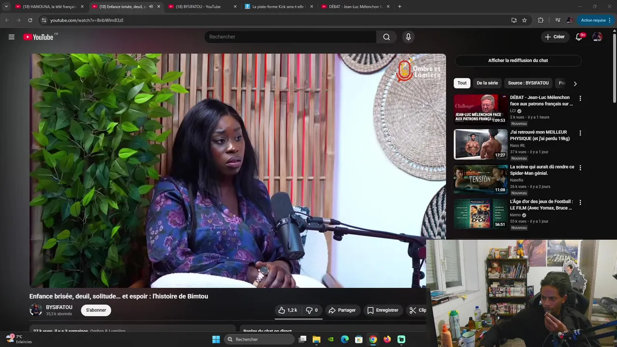This screenshot has width=617, height=347.
Task: Open options for MEILLEUR PHYSIQUE video
Action: [x=580, y=133]
